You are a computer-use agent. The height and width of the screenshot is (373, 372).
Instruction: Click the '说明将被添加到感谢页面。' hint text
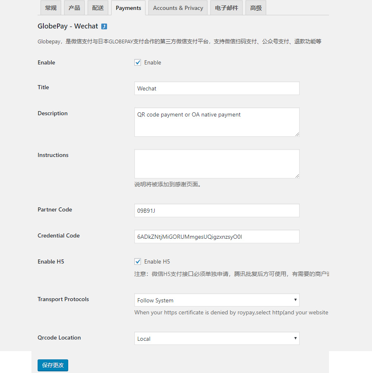pyautogui.click(x=167, y=184)
